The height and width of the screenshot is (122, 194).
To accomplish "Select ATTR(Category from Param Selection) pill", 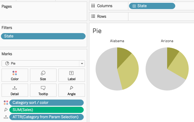I will pos(47,117).
